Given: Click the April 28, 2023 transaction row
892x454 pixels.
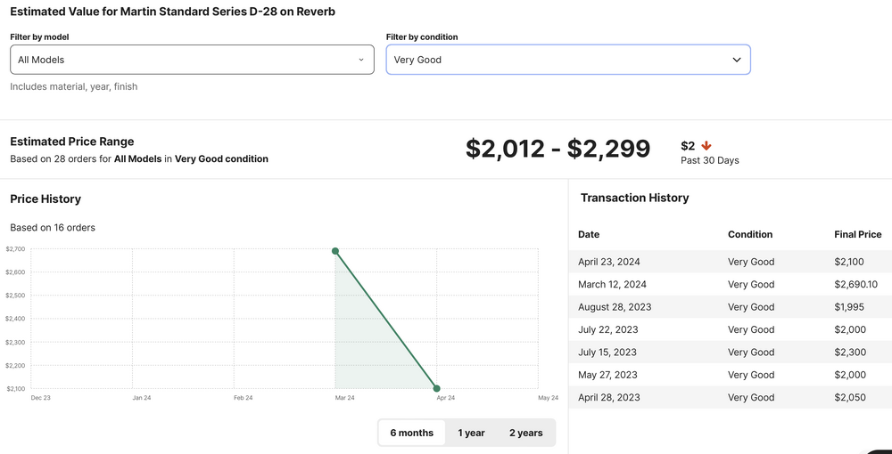Looking at the screenshot, I should tap(730, 397).
